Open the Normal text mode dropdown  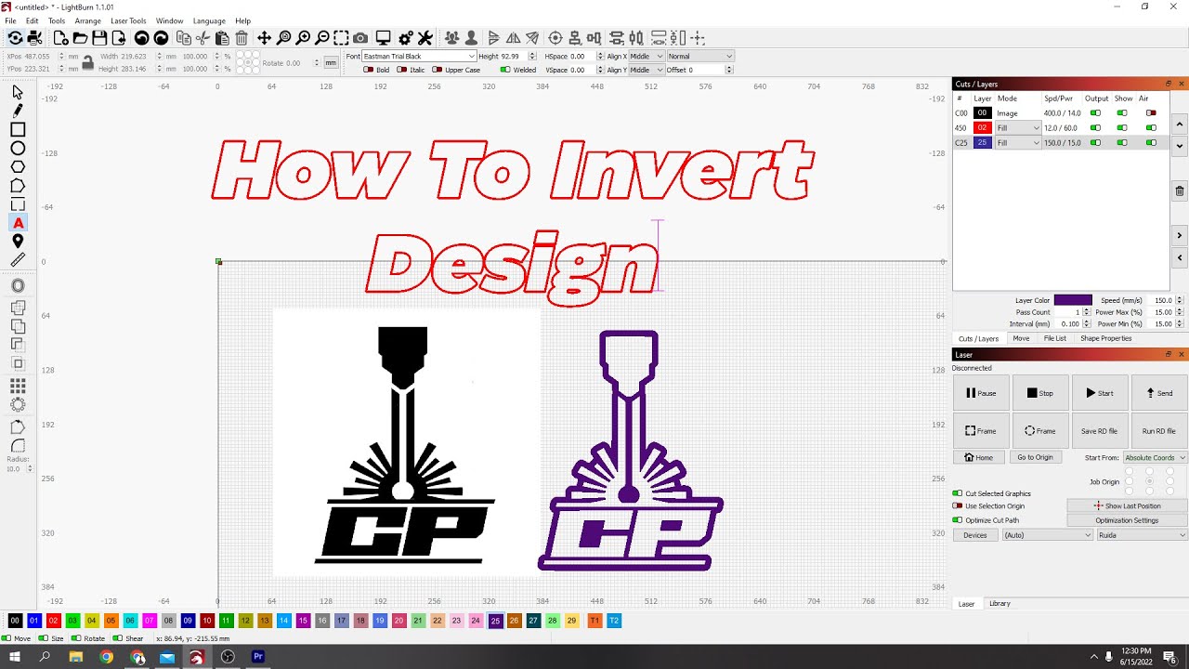coord(700,57)
